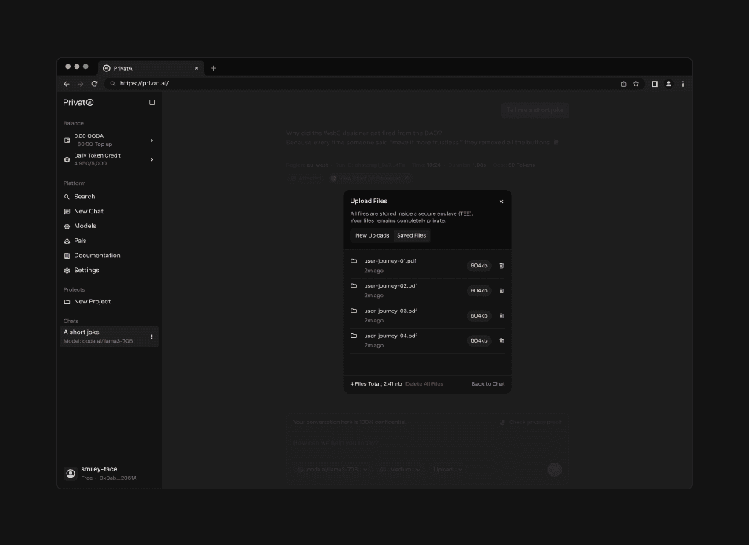
Task: Expand the Medium quality dropdown
Action: click(x=400, y=469)
